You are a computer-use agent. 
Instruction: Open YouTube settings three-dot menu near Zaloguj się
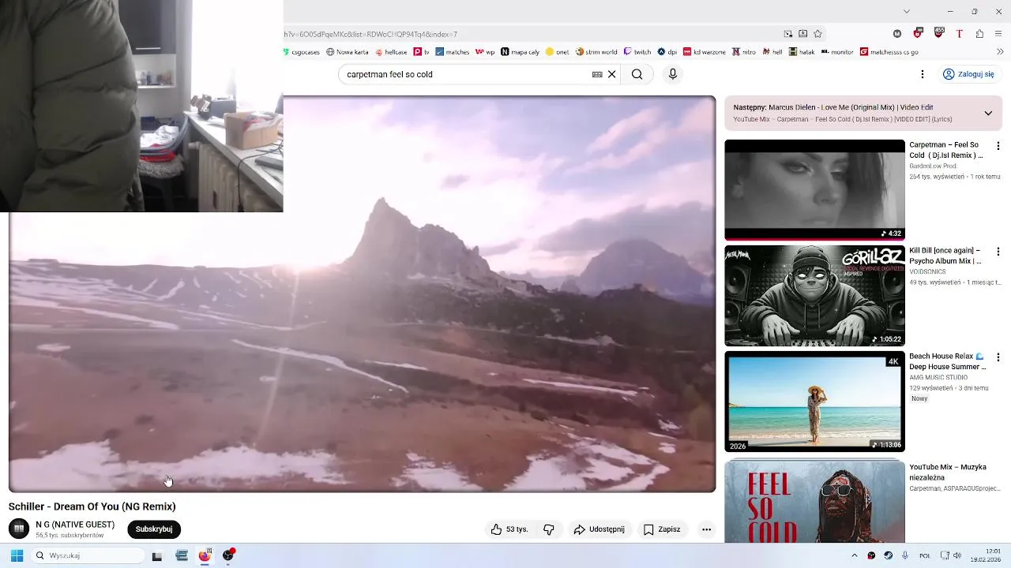[922, 74]
